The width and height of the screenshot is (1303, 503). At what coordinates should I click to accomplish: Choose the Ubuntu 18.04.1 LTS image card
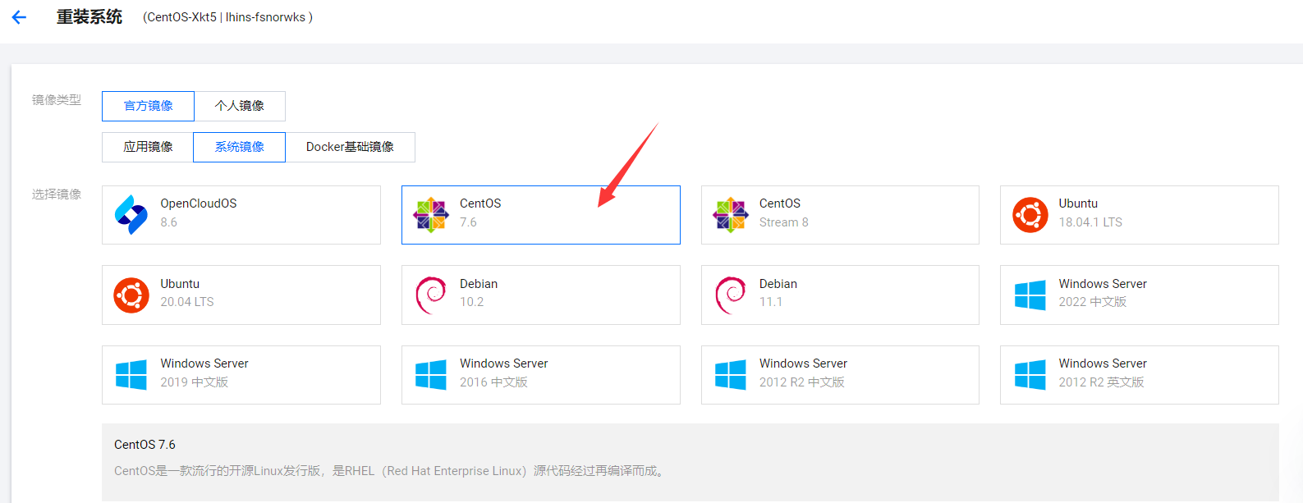[x=1140, y=215]
